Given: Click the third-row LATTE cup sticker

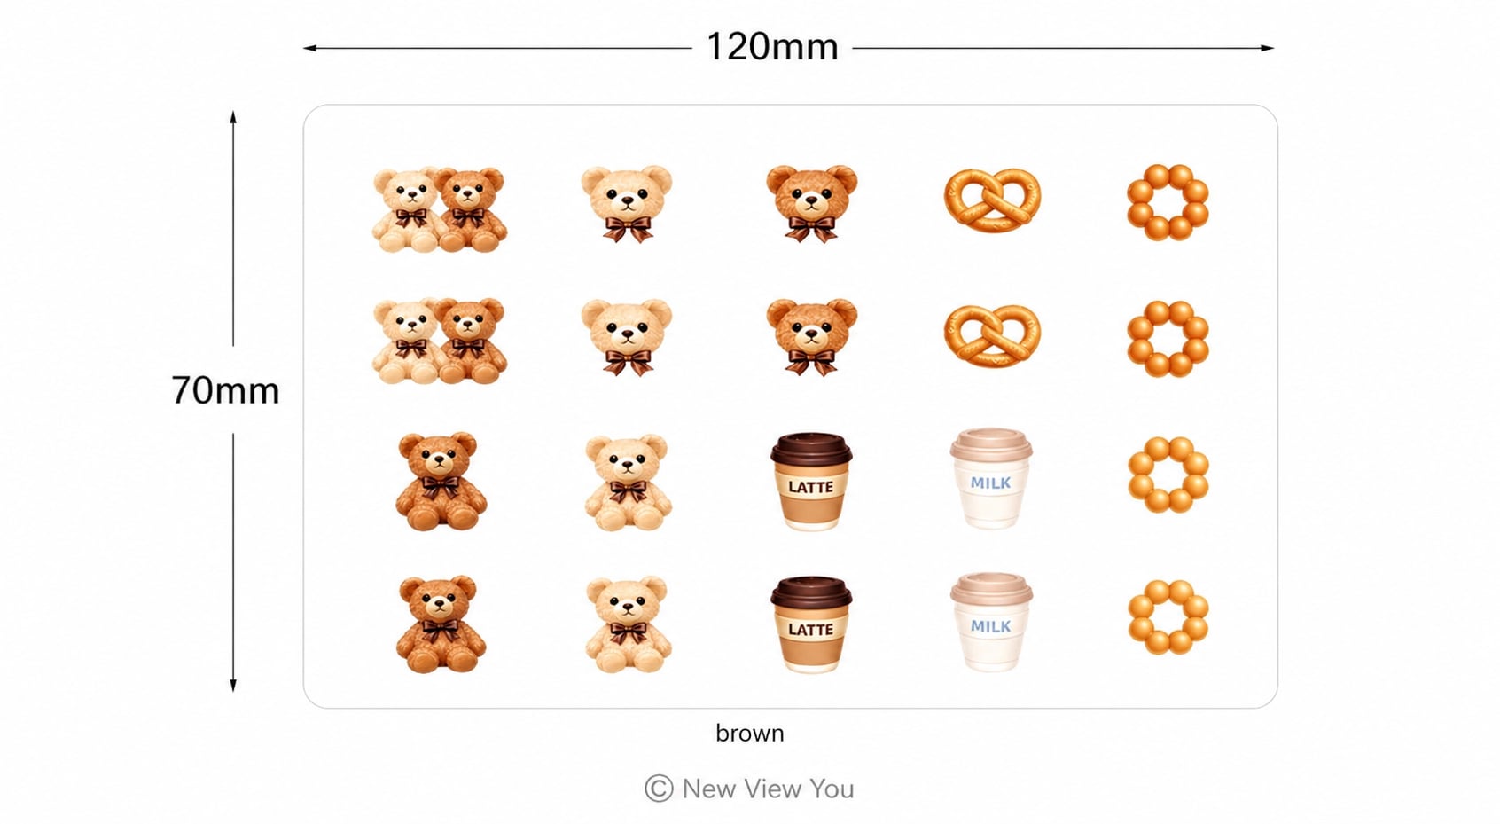Looking at the screenshot, I should tap(811, 482).
